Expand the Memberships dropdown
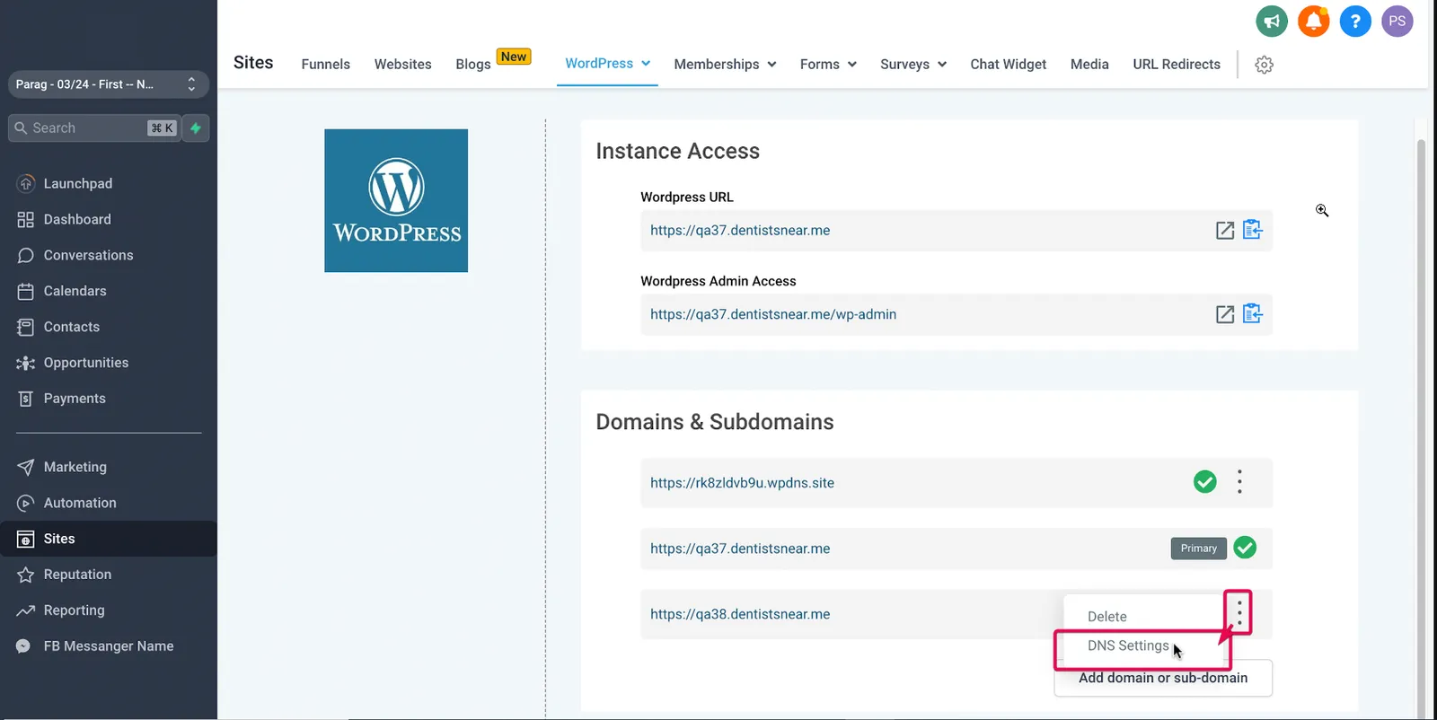Screen dimensions: 1437x720 pyautogui.click(x=725, y=65)
